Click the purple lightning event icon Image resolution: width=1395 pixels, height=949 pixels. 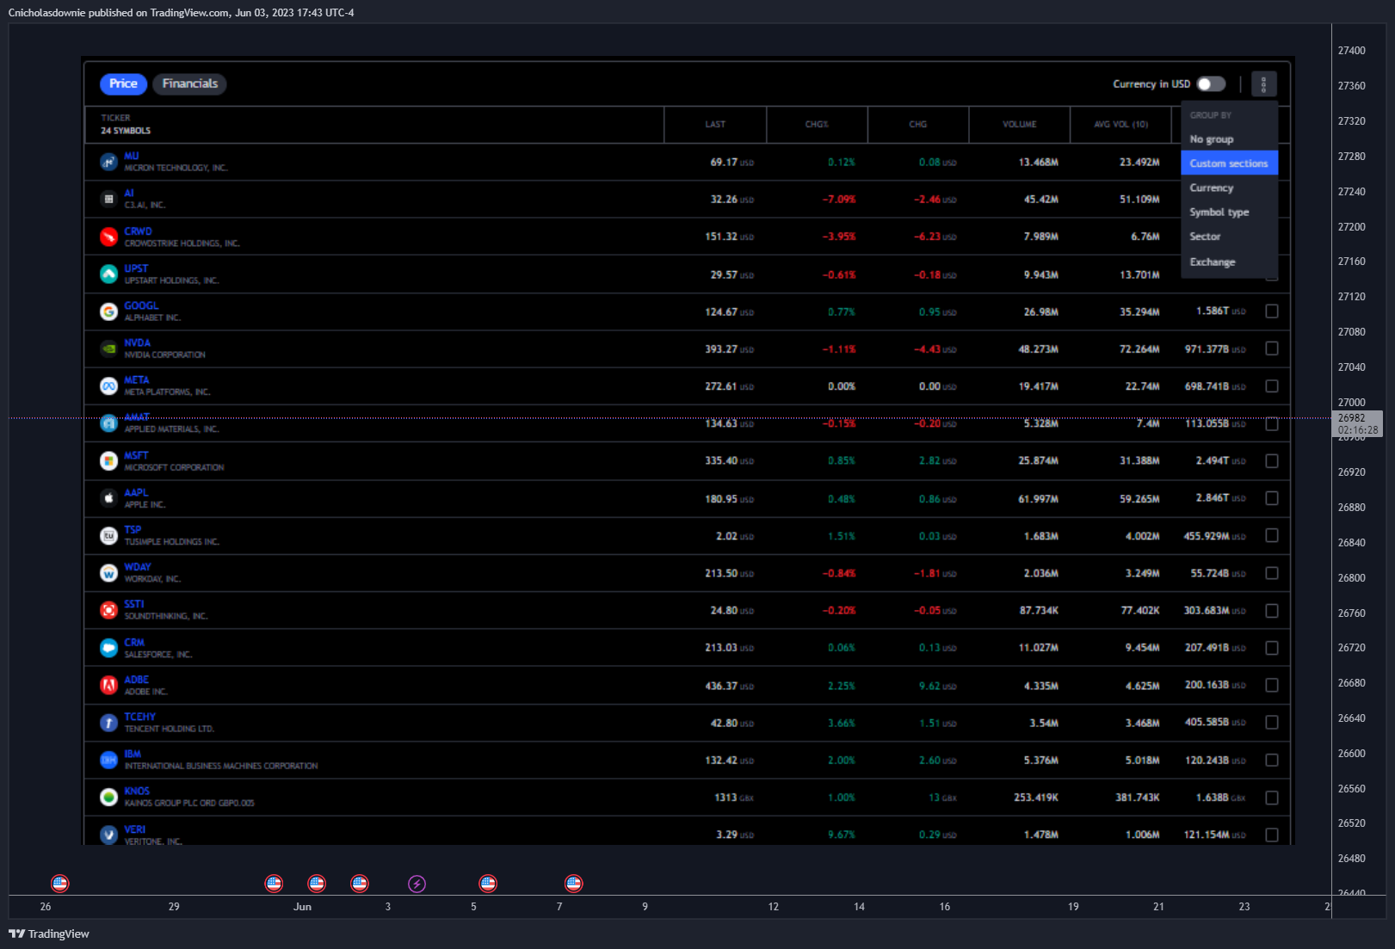point(417,884)
